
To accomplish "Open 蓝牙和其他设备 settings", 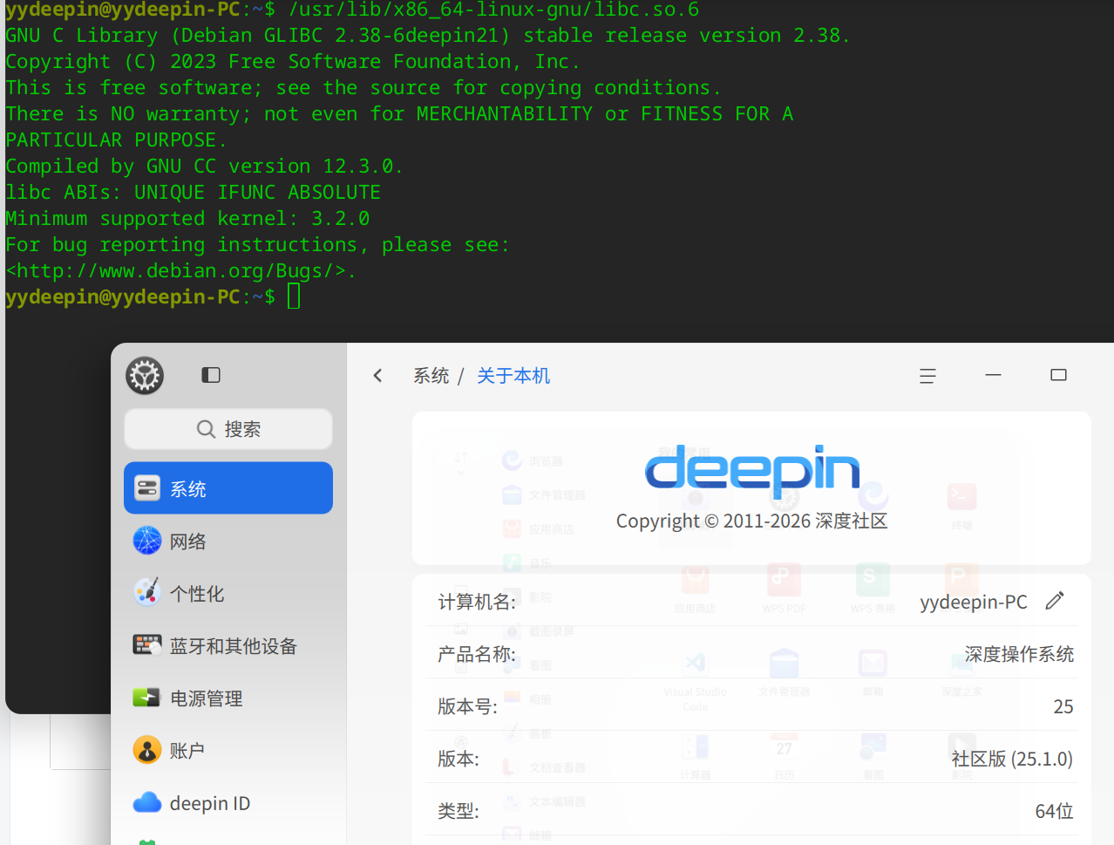I will point(228,646).
